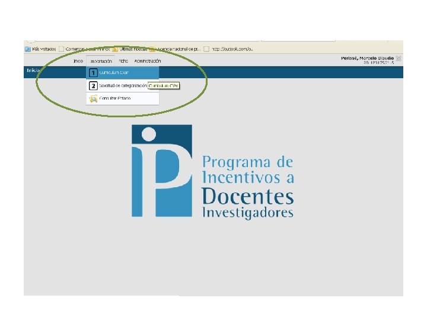Open the Administración menu
The width and height of the screenshot is (427, 320).
click(147, 61)
